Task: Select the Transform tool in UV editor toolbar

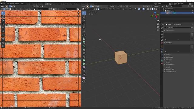Action: (3, 31)
